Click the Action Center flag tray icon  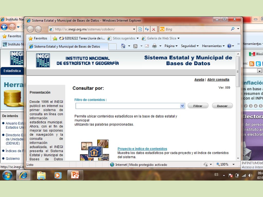(x=231, y=175)
